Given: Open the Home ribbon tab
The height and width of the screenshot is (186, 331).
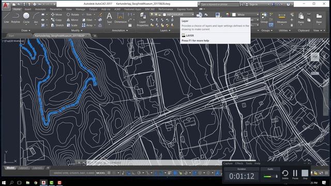Looking at the screenshot, I should 17,9.
